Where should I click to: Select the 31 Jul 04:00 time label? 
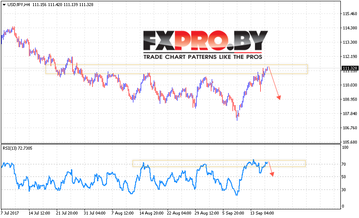[x=94, y=213]
